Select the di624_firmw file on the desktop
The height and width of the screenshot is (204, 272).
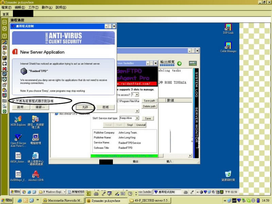tap(18, 157)
